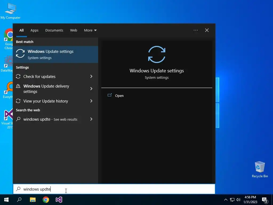Viewport: 273px width, 205px height.
Task: Open Windows Update settings best match
Action: 55,54
